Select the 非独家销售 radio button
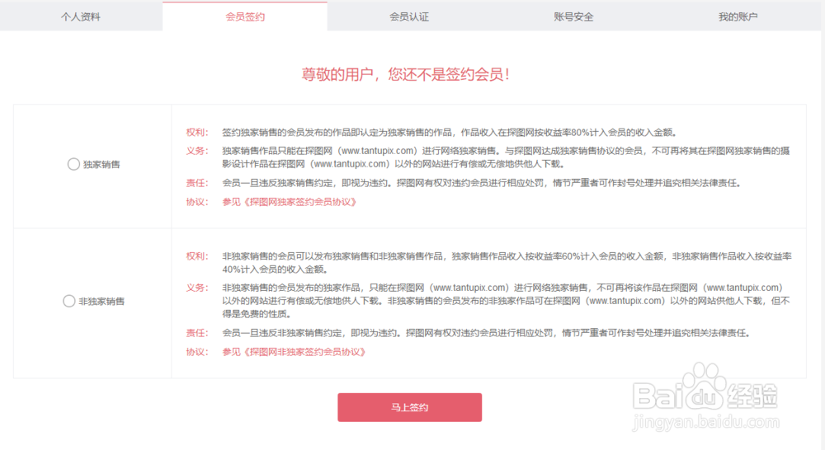Screen dimensions: 825x450 69,301
